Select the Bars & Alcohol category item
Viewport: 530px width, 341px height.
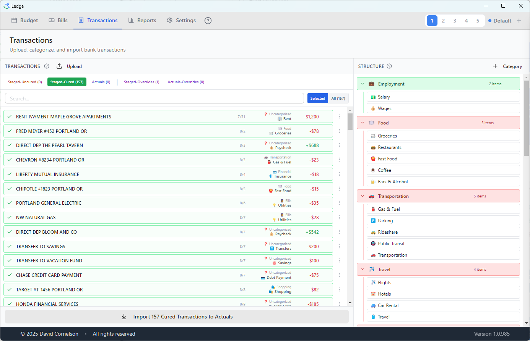(443, 182)
